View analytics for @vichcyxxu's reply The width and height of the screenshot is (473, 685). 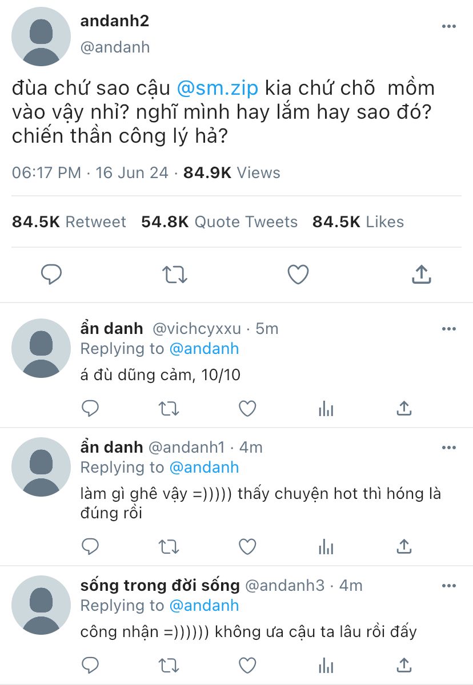pyautogui.click(x=326, y=409)
